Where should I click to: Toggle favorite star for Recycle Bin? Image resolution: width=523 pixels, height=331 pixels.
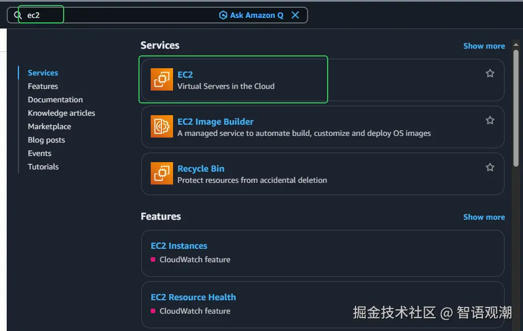pyautogui.click(x=490, y=167)
